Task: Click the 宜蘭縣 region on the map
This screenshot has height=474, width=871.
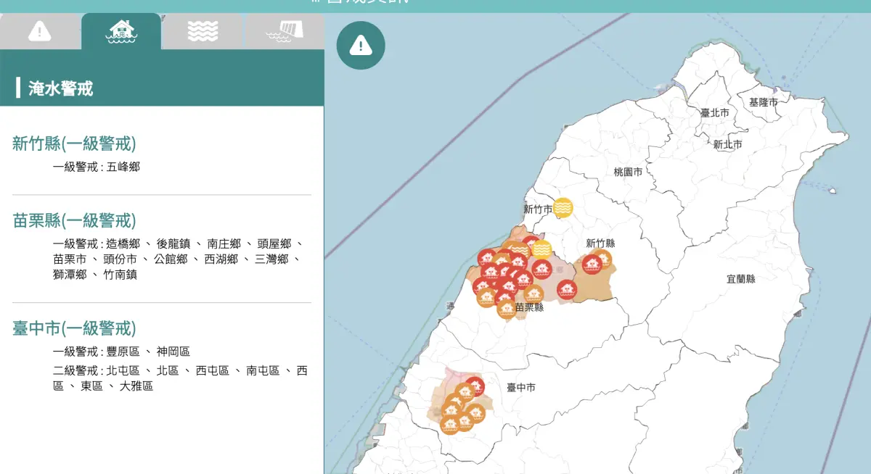Action: pos(740,279)
